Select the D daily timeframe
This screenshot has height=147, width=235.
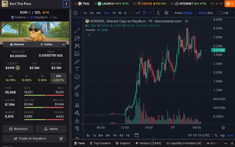[125, 13]
